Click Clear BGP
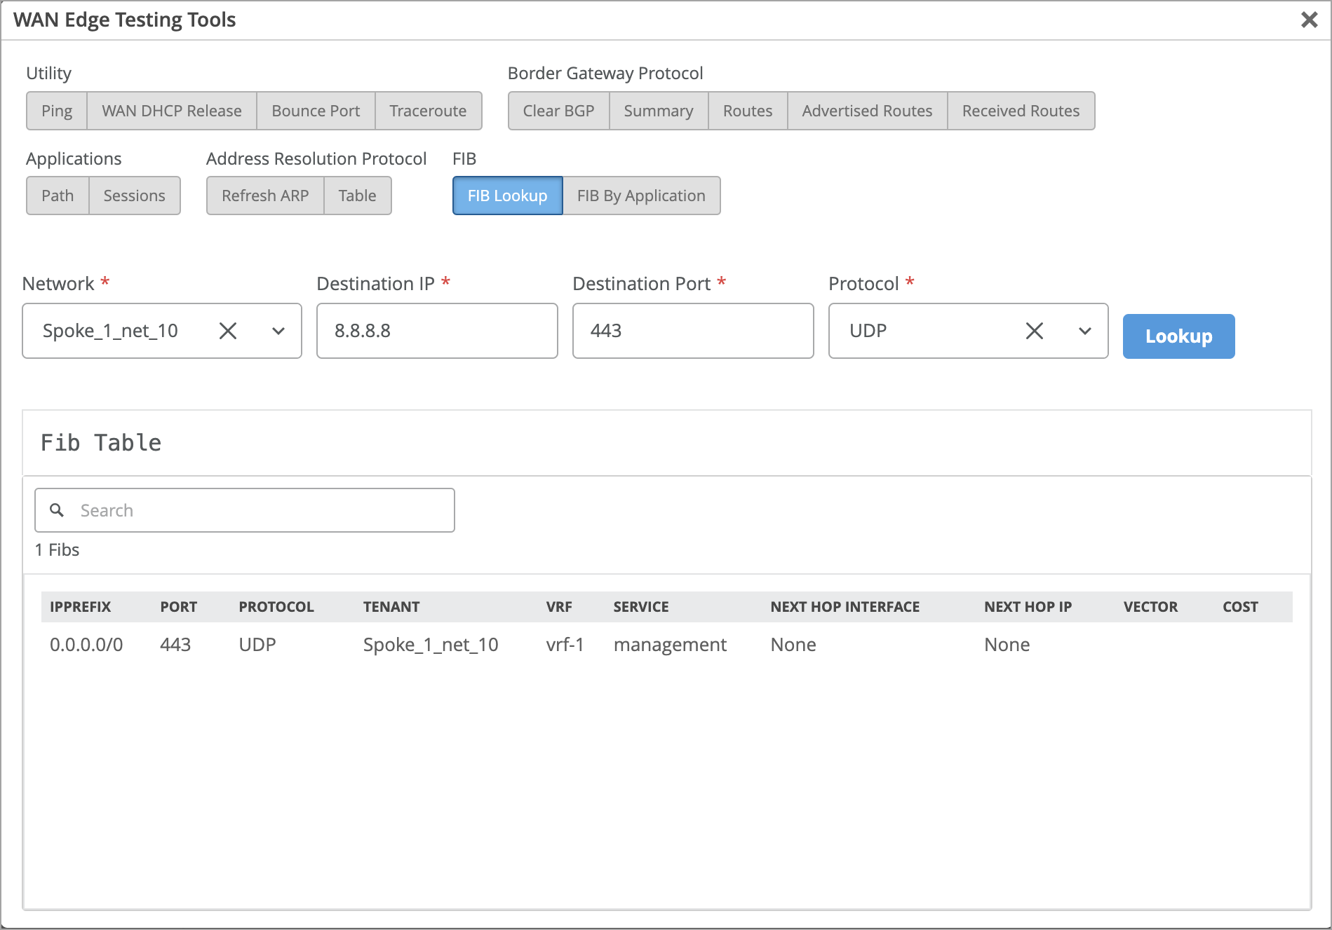Image resolution: width=1332 pixels, height=930 pixels. (x=558, y=110)
